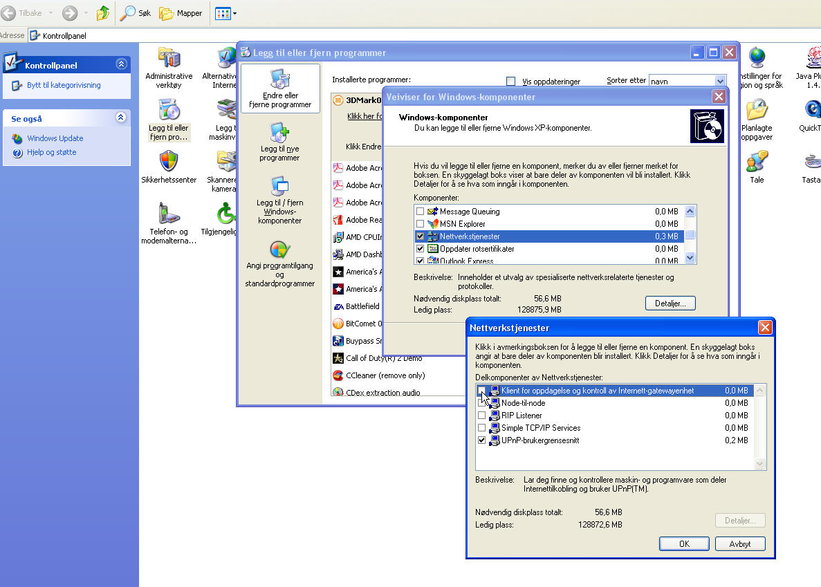
Task: Close the Nettverkstjenester dialog
Action: point(765,328)
